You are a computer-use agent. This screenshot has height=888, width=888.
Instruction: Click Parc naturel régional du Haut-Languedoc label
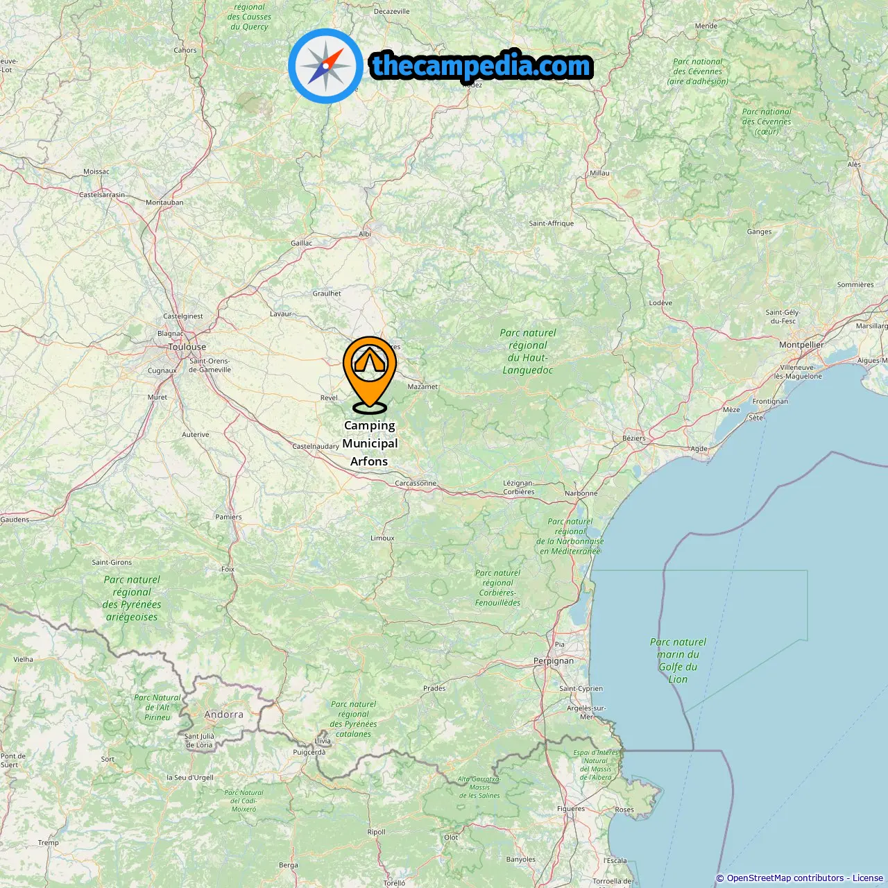click(x=528, y=352)
